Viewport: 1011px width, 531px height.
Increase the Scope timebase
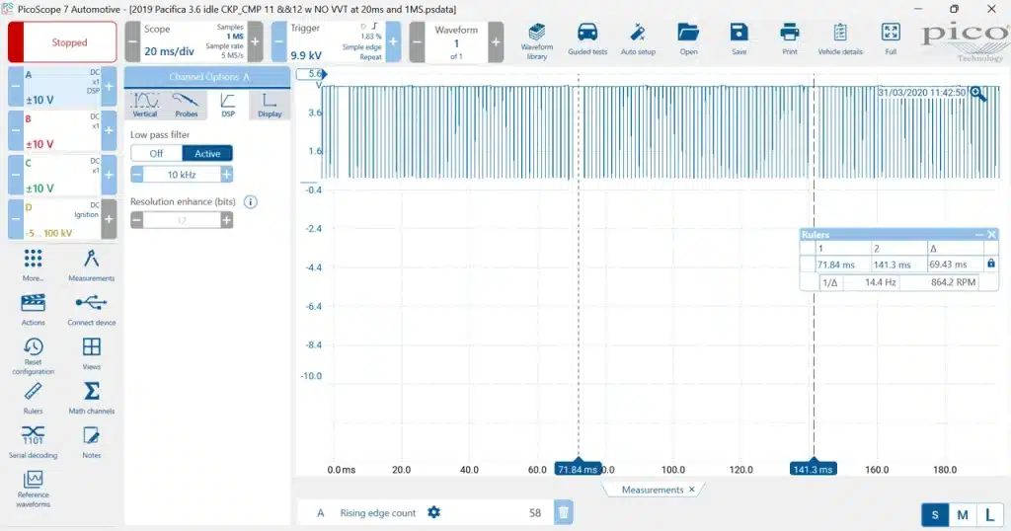point(256,41)
